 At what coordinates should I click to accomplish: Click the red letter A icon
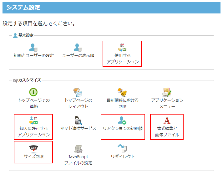(167, 121)
